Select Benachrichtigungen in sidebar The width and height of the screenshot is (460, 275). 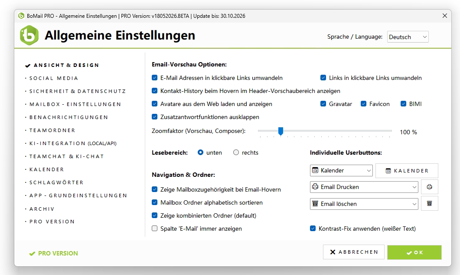coord(69,117)
